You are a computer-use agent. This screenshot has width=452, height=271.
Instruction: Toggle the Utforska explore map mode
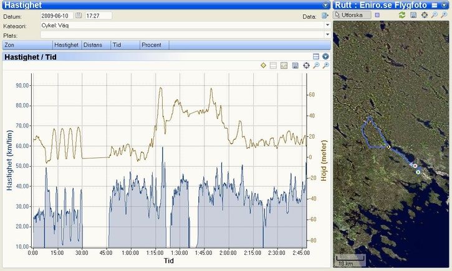tap(353, 14)
